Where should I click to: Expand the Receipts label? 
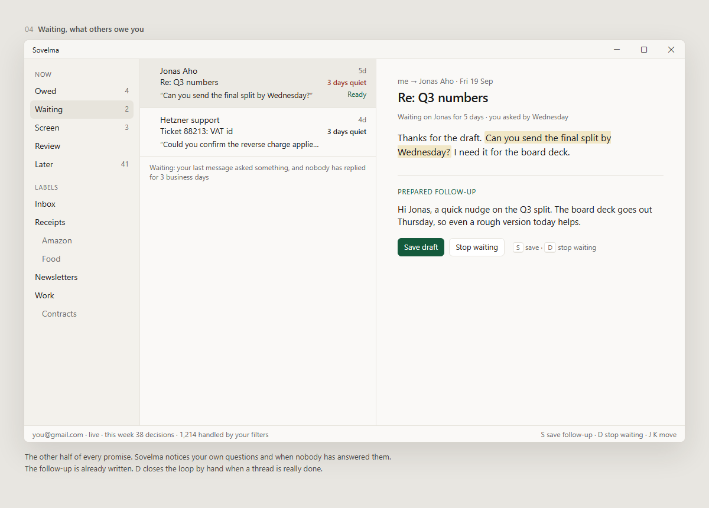click(82, 222)
